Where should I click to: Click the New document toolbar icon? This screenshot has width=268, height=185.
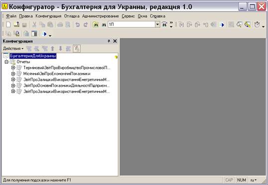[x=8, y=24]
